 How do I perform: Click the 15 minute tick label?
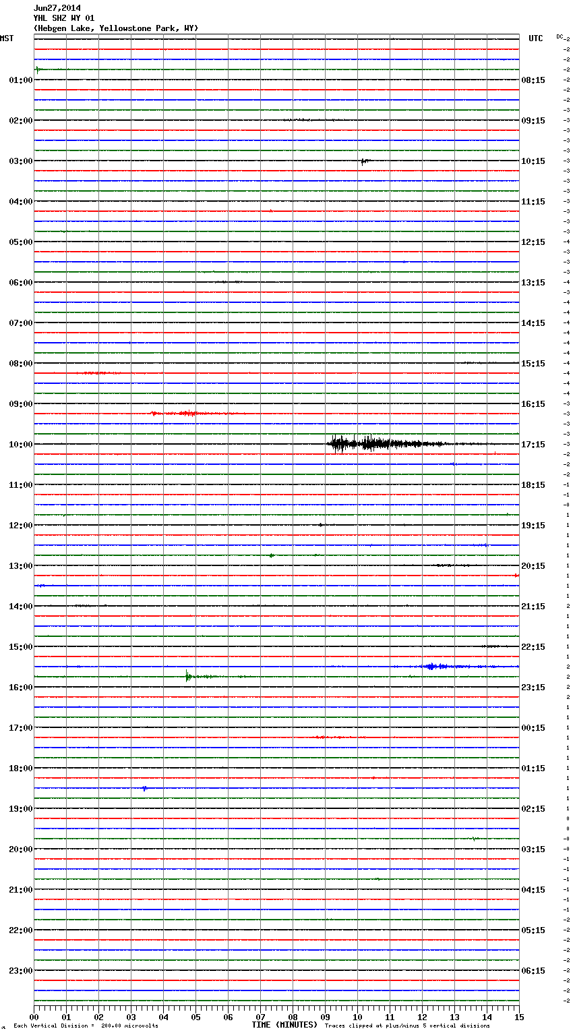click(x=519, y=1017)
